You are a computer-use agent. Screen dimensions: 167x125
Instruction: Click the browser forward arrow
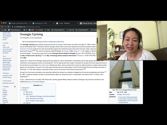click(x=5, y=27)
